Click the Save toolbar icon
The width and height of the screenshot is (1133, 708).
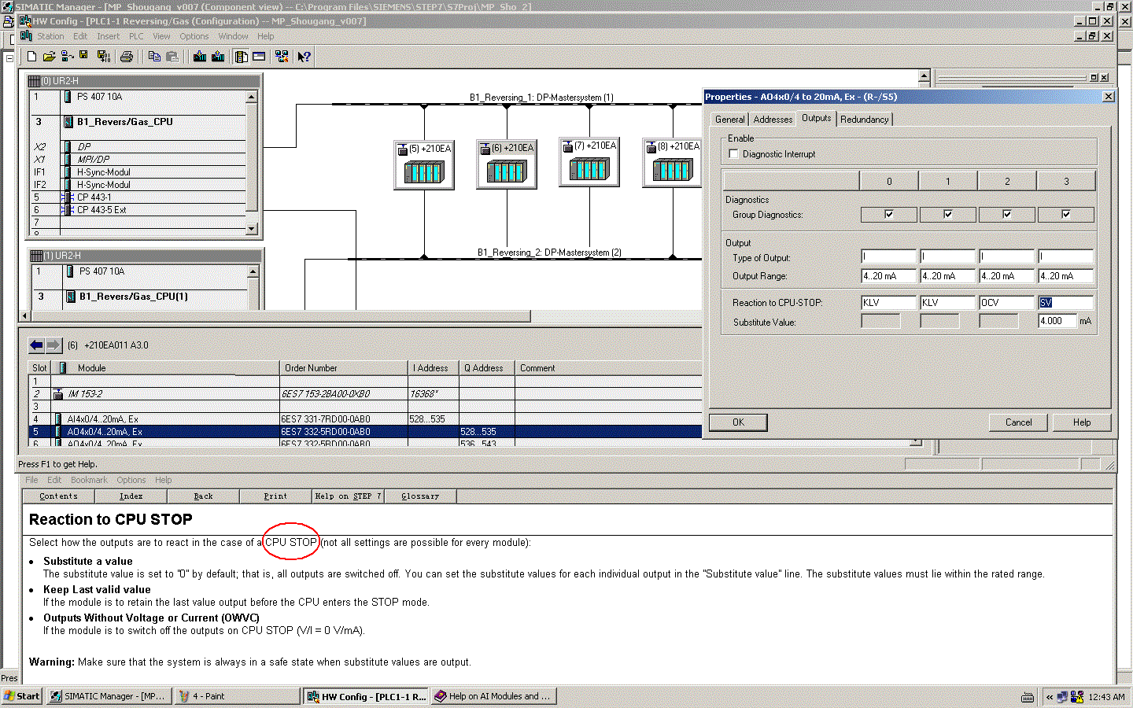[x=83, y=57]
